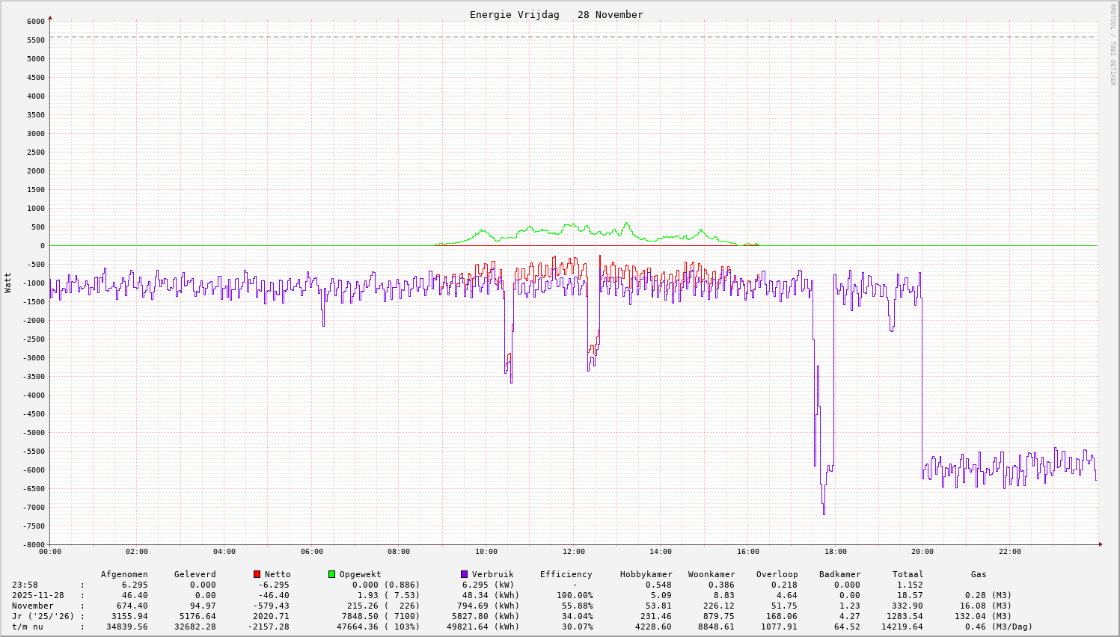Click the Afgenomen column header
The width and height of the screenshot is (1120, 637).
click(124, 574)
